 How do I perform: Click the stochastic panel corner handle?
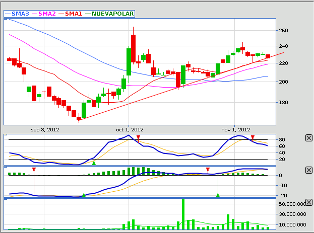[6, 135]
